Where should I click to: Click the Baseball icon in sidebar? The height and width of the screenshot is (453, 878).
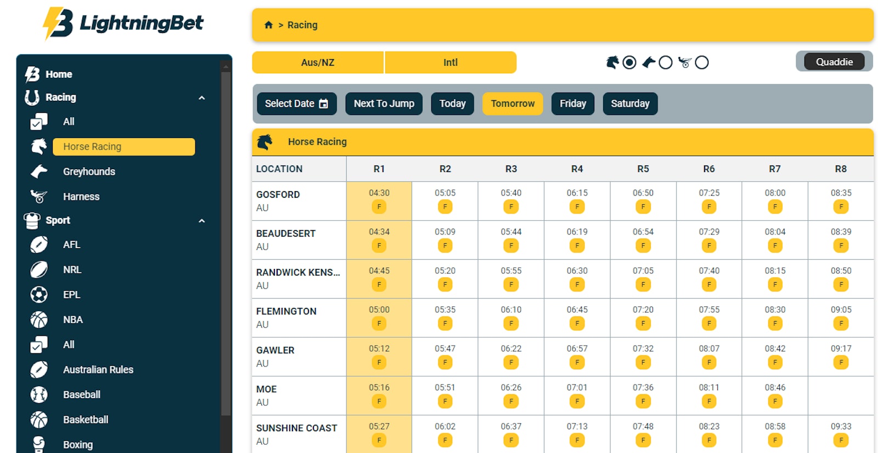pyautogui.click(x=39, y=395)
